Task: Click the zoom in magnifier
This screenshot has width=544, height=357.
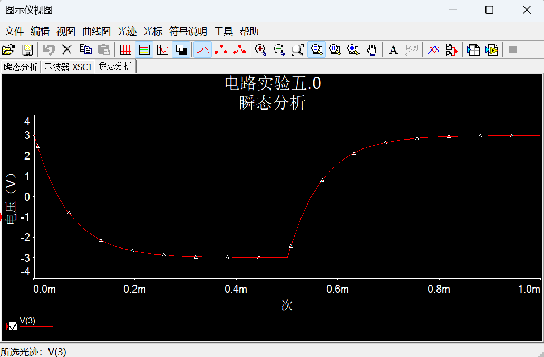Action: tap(260, 49)
